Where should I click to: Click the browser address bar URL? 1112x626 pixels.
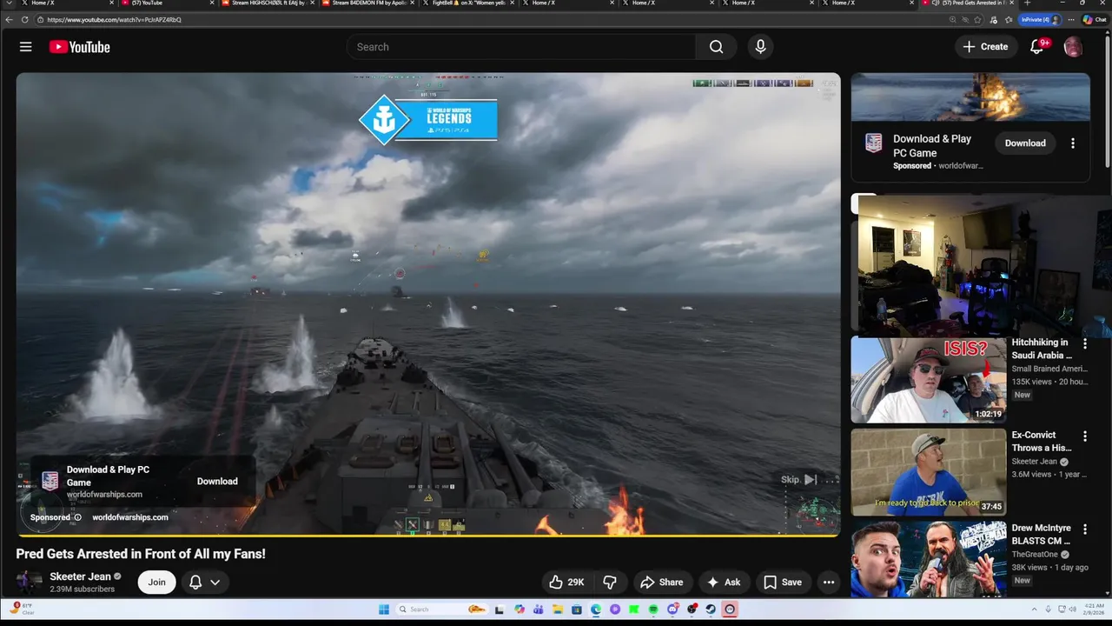[115, 19]
